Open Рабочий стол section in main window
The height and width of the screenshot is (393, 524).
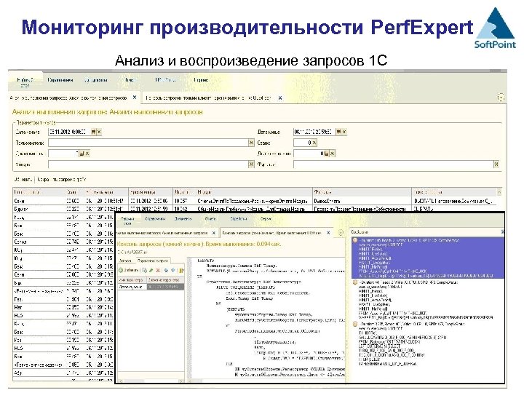tap(25, 82)
